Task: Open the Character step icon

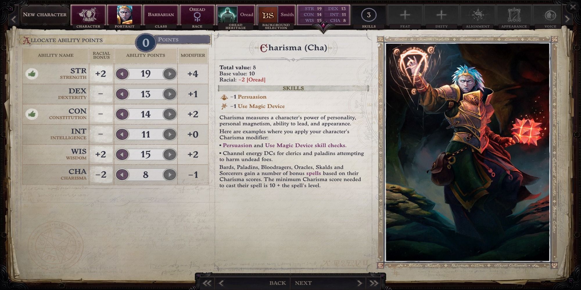Action: (x=88, y=14)
